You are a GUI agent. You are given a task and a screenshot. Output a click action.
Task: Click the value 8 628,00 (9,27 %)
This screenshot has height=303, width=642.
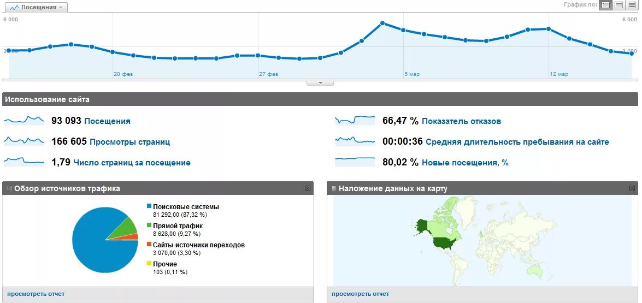[x=177, y=234]
